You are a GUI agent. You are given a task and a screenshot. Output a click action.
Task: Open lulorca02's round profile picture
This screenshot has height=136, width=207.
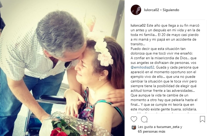pos(136,10)
